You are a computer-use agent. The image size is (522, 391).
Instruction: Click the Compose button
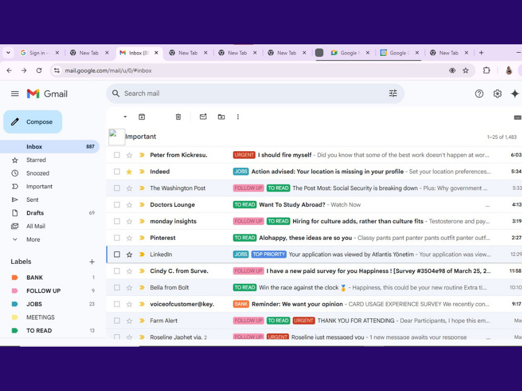coord(32,121)
